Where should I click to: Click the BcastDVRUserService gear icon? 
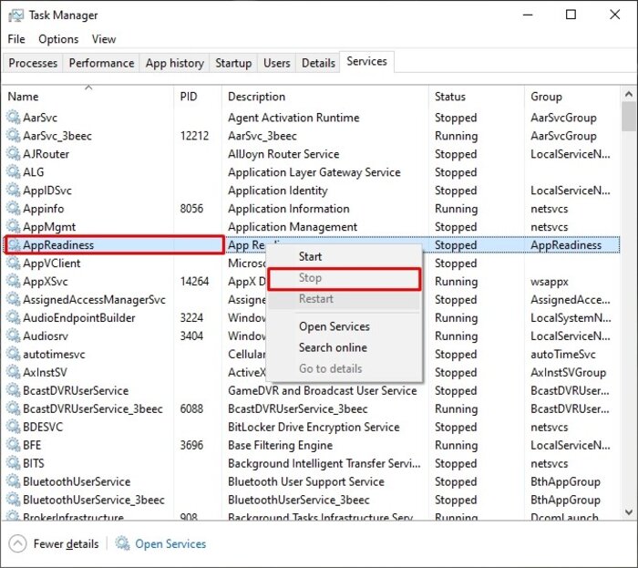[x=14, y=390]
